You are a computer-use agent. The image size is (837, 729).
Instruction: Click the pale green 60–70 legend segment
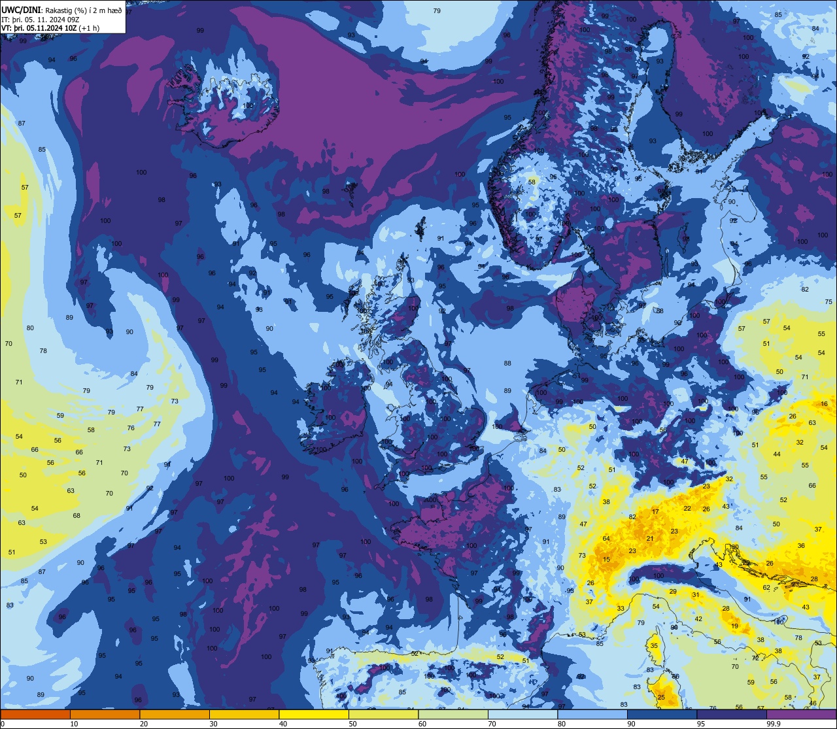click(x=453, y=715)
